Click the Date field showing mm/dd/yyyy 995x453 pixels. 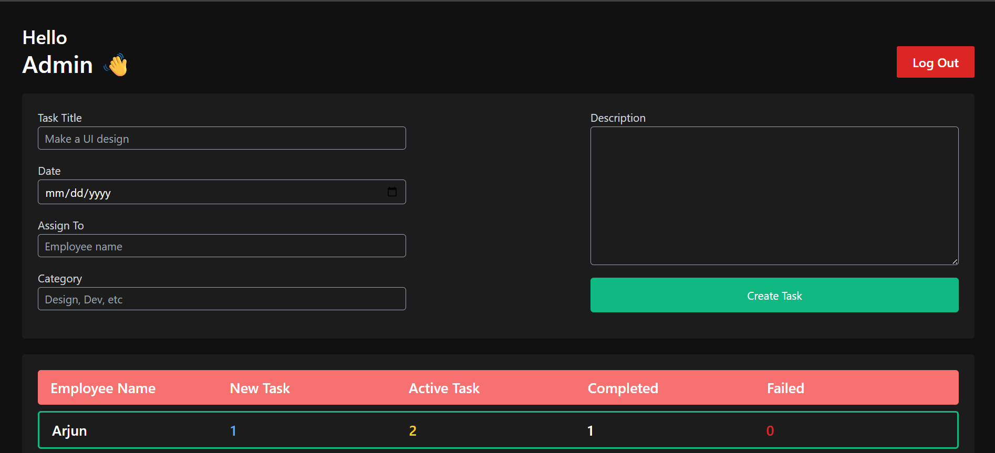point(222,192)
